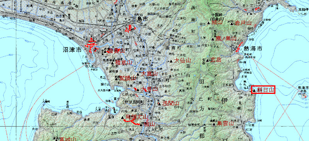The width and height of the screenshot is (309, 141).
Task: Click the 真城山 label at map bottom
Action: click(x=68, y=139)
